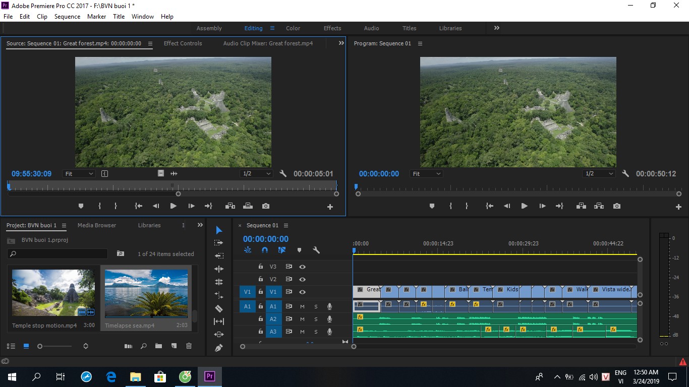Adjust the Project panel thumbnail zoom slider
Screen dimensions: 689x387
[54, 346]
